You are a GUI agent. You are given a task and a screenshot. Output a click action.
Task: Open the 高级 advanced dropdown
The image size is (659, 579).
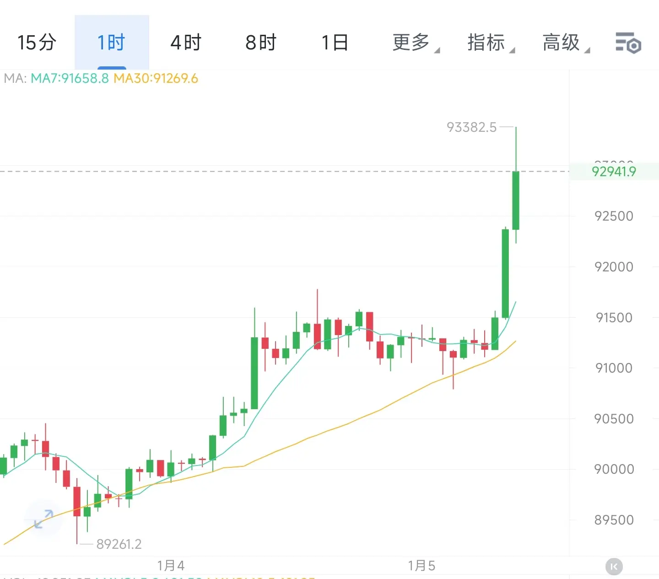click(566, 43)
